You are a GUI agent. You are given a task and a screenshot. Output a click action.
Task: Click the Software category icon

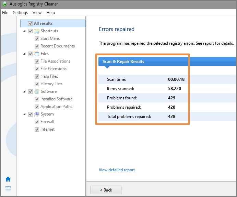[37, 91]
